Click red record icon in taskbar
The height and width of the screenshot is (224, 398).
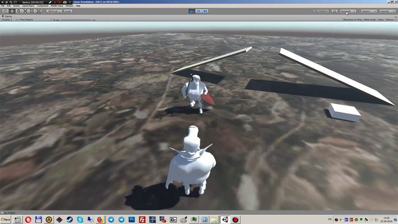(235, 220)
